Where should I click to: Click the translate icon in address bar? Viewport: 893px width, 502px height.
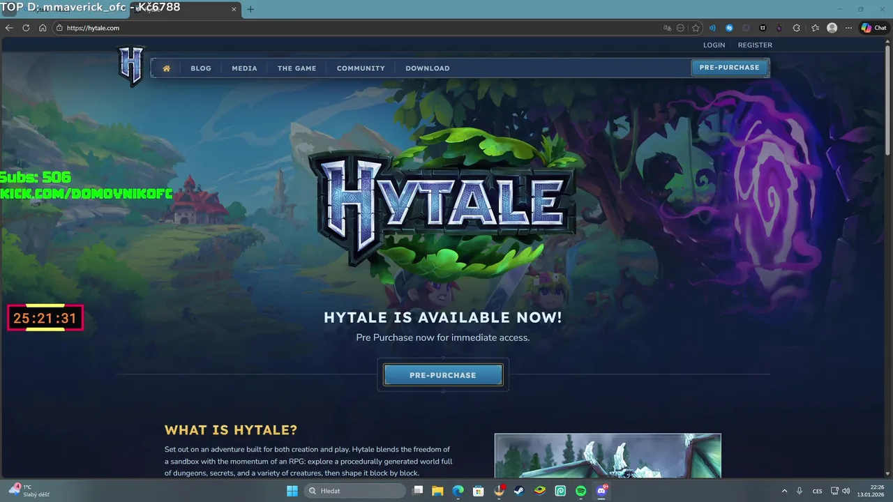tap(667, 28)
